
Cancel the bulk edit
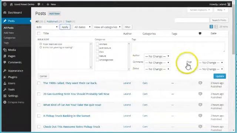(x=43, y=76)
